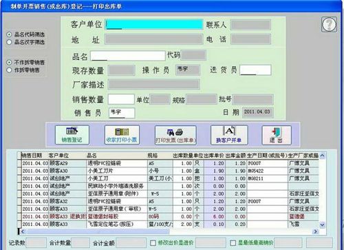Click the 80码 spec cell

[160, 216]
